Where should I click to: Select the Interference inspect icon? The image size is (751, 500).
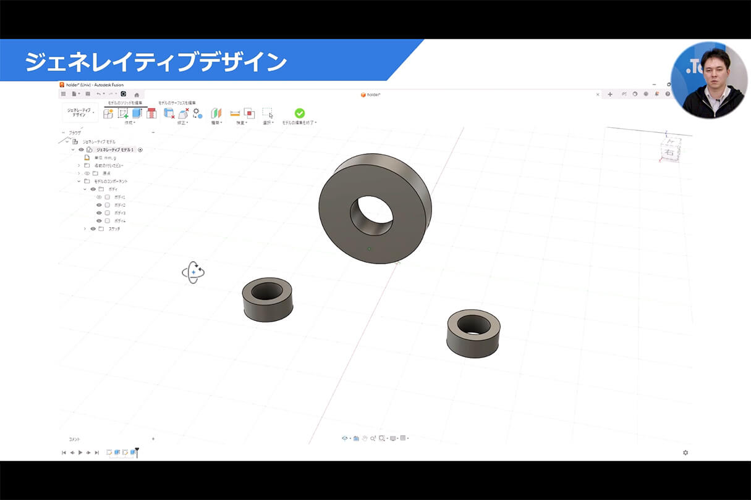249,113
